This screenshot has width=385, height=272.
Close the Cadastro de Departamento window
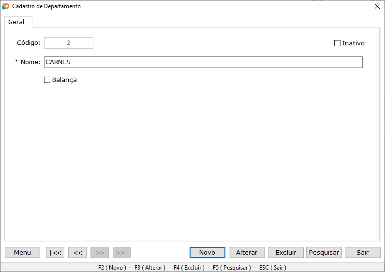coord(377,7)
